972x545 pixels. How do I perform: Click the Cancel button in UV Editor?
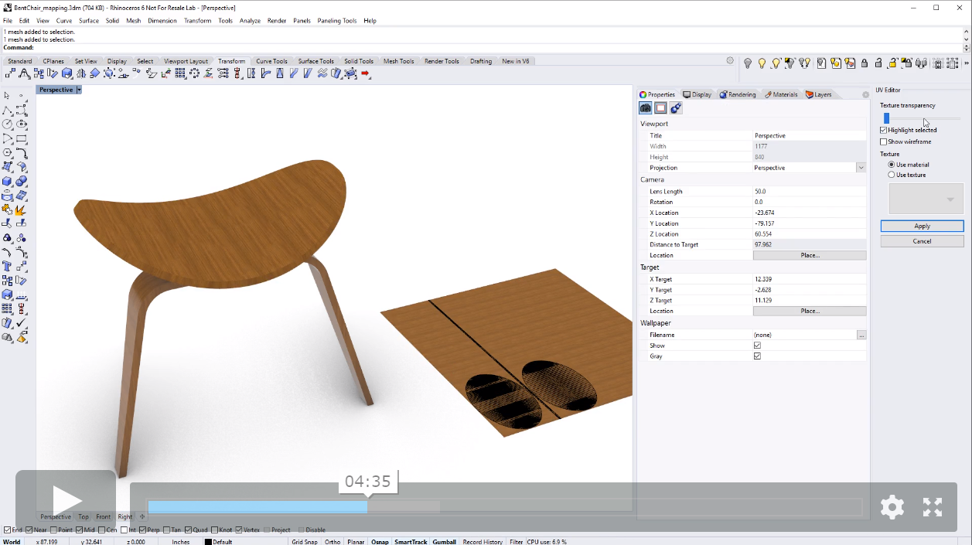[x=922, y=241]
